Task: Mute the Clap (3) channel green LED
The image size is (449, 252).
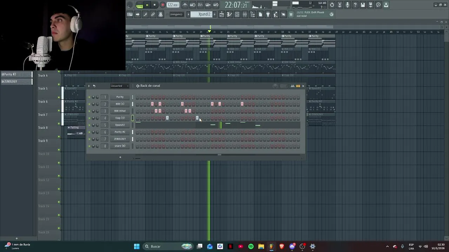Action: 89,118
